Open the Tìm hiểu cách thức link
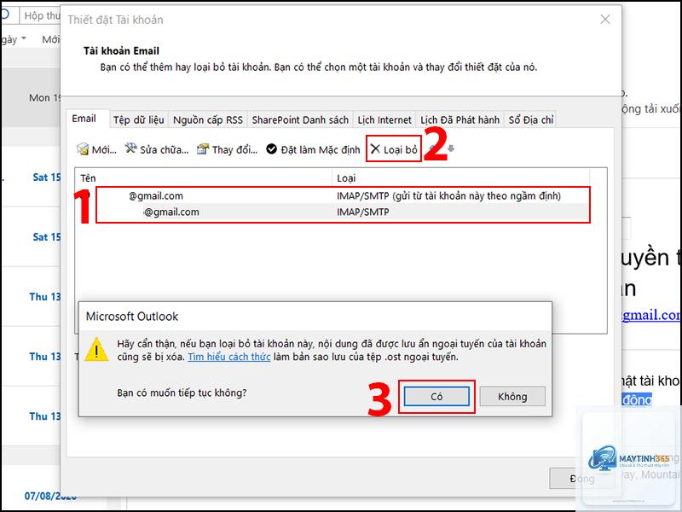Viewport: 682px width, 512px height. [229, 357]
